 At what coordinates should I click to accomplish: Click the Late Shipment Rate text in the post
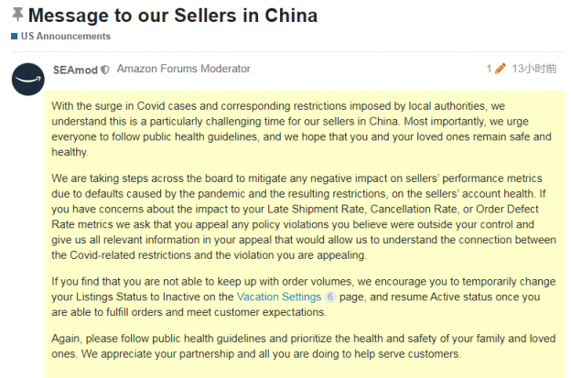316,209
